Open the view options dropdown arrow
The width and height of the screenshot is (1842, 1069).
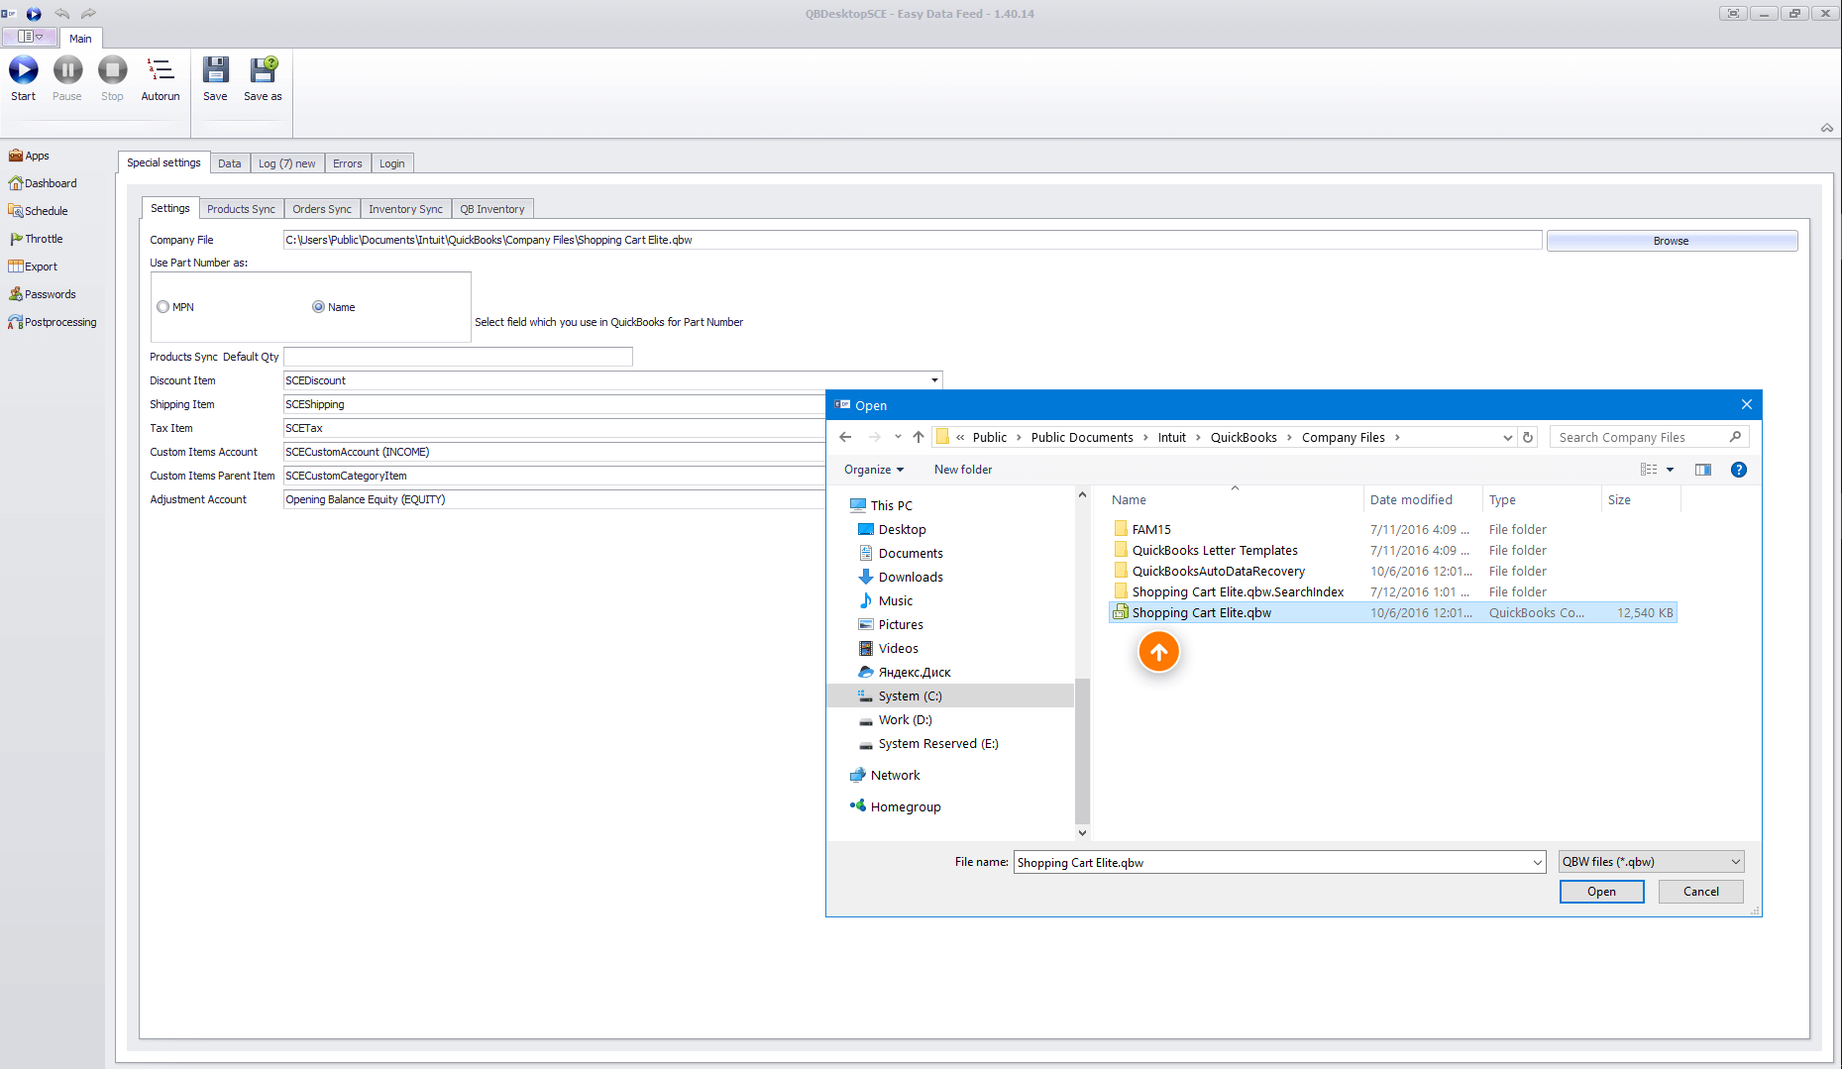click(1670, 470)
